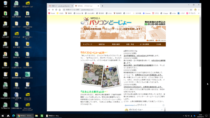
Task: Switch to the Gmail inbox tab
Action: point(60,6)
